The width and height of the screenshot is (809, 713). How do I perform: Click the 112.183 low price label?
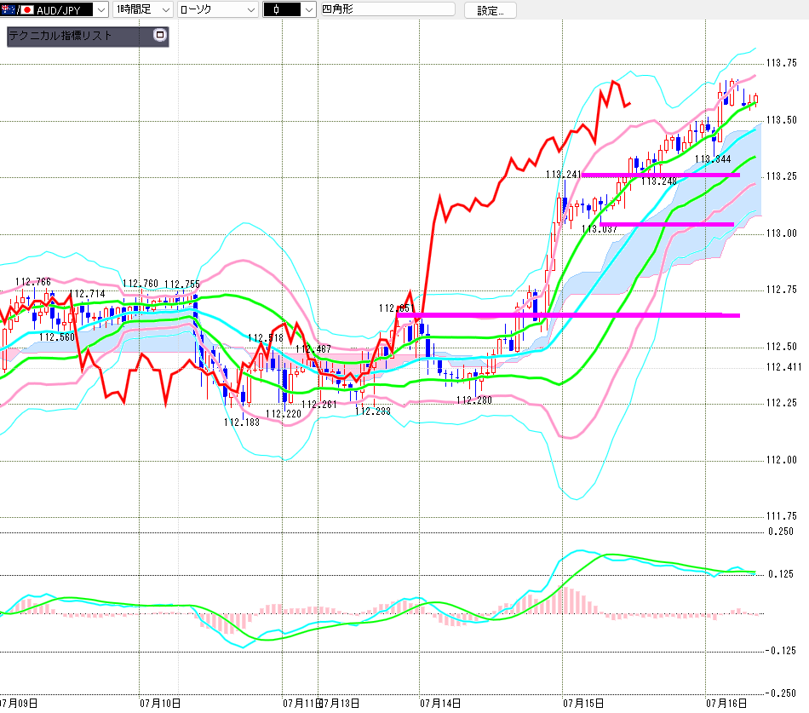[x=242, y=423]
